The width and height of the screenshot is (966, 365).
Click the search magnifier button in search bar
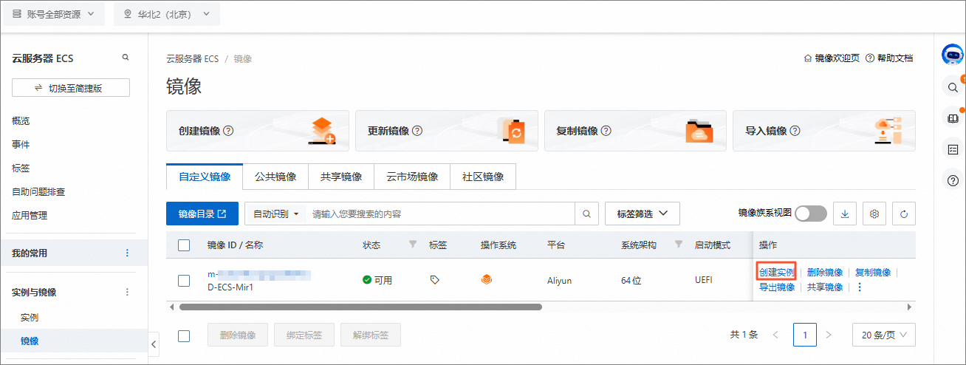pyautogui.click(x=586, y=214)
